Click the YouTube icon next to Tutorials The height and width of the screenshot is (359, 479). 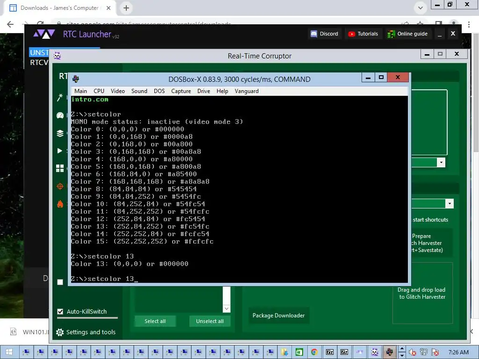(x=352, y=34)
